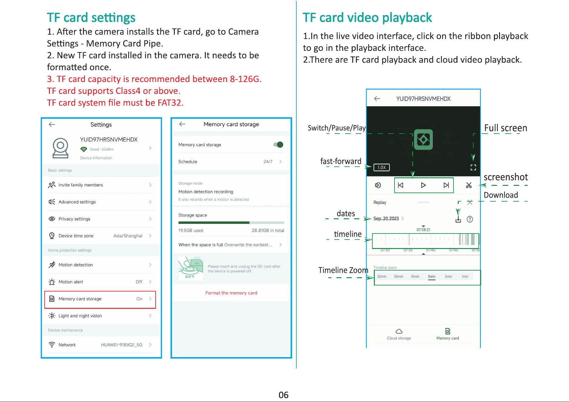
Task: Switch to the Memory card tab
Action: pyautogui.click(x=448, y=334)
